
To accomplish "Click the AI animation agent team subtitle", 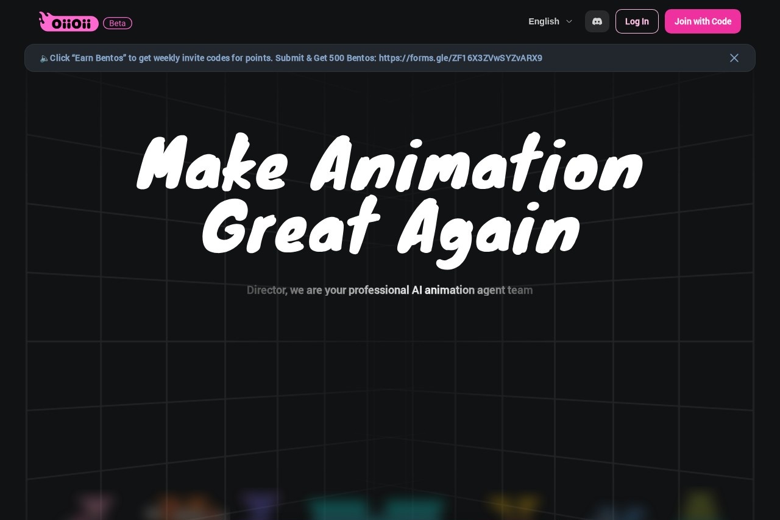I will [390, 290].
